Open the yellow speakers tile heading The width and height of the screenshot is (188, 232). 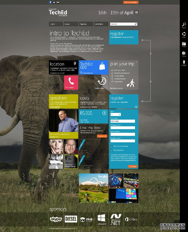[58, 98]
